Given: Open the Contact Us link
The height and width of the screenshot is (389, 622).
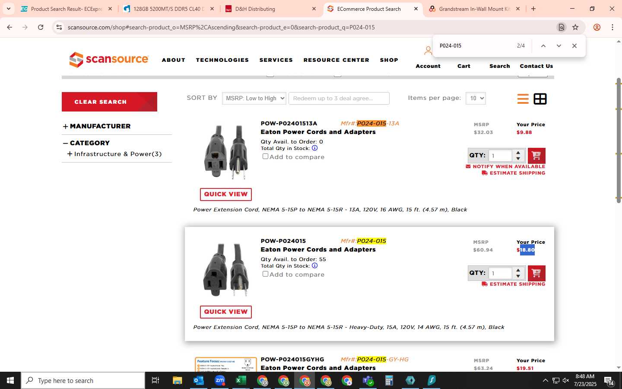Looking at the screenshot, I should pos(536,66).
